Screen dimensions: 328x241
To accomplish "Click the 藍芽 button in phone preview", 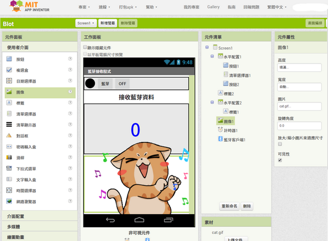I will coord(105,84).
